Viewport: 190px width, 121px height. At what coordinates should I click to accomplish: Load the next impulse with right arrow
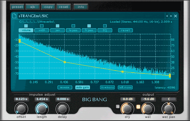click(171, 16)
